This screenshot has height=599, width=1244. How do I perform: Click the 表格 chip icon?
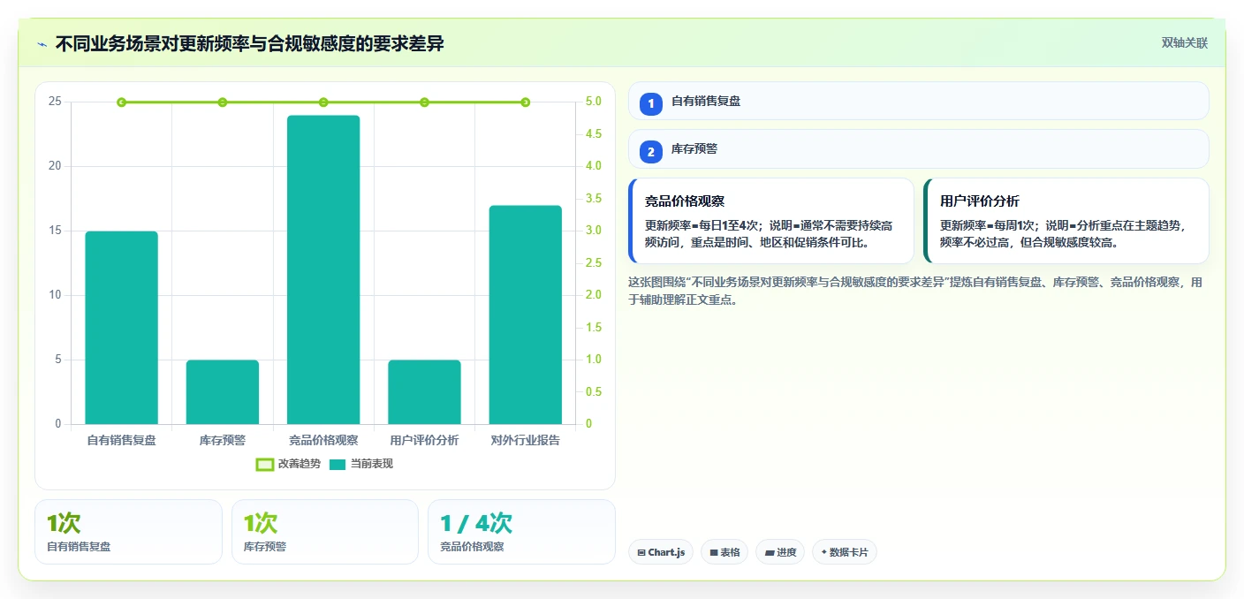coord(714,553)
